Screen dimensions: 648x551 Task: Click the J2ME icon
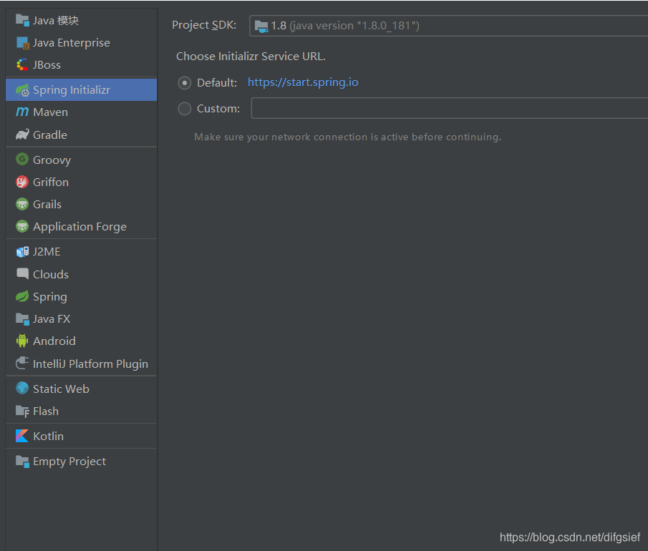coord(22,252)
